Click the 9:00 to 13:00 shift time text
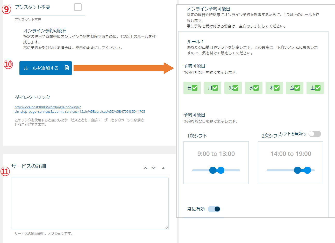335x243 pixels. 216,154
